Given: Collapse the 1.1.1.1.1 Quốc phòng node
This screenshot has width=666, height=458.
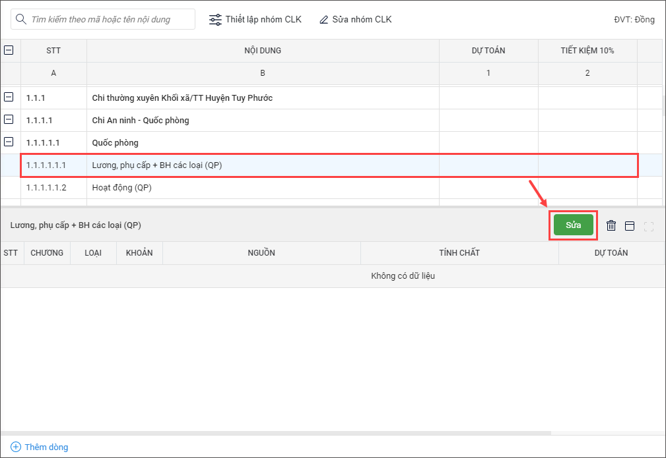Looking at the screenshot, I should click(x=9, y=142).
